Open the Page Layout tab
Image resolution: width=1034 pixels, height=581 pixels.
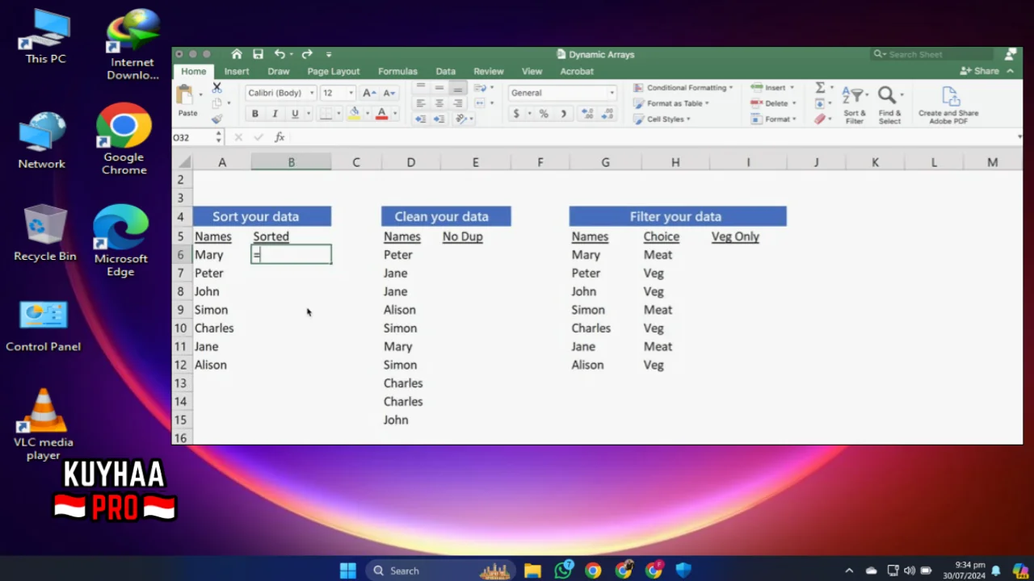(x=334, y=71)
